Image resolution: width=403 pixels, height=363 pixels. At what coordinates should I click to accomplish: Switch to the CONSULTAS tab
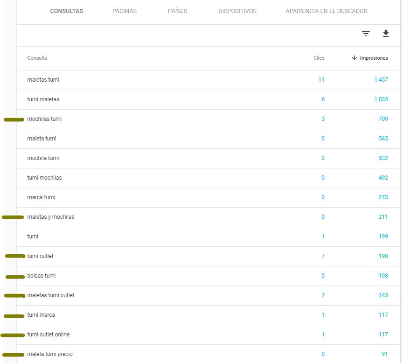[66, 11]
